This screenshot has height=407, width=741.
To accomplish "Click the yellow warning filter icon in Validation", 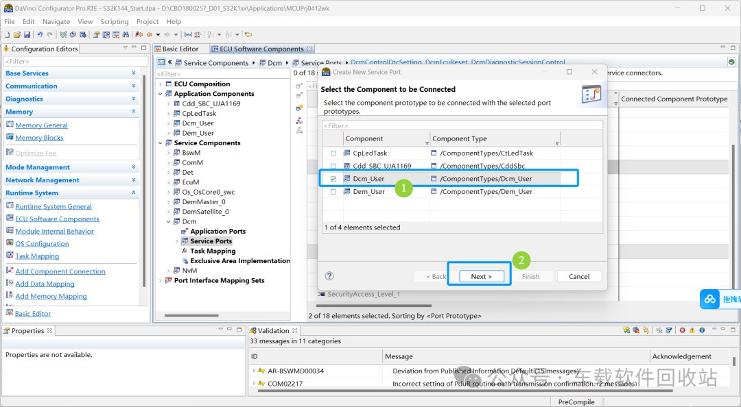I will pyautogui.click(x=692, y=330).
